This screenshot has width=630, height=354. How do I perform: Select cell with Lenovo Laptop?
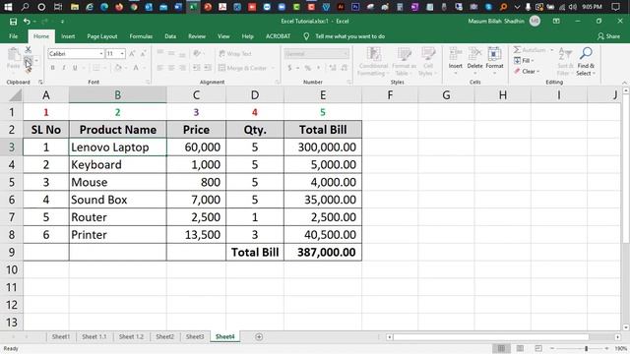tap(118, 147)
